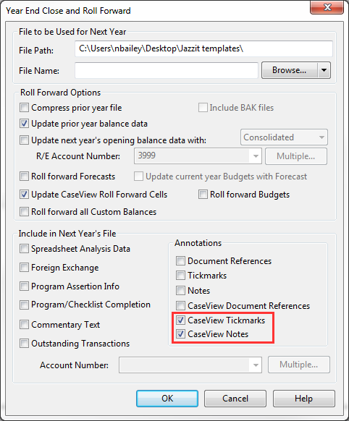Uncheck CaseView Notes checkbox
349x421 pixels.
pyautogui.click(x=180, y=334)
